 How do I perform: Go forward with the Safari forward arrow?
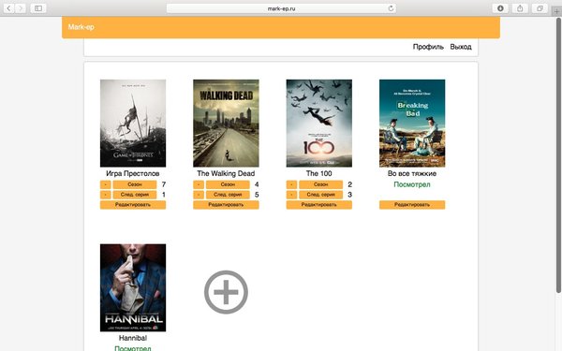(x=21, y=8)
